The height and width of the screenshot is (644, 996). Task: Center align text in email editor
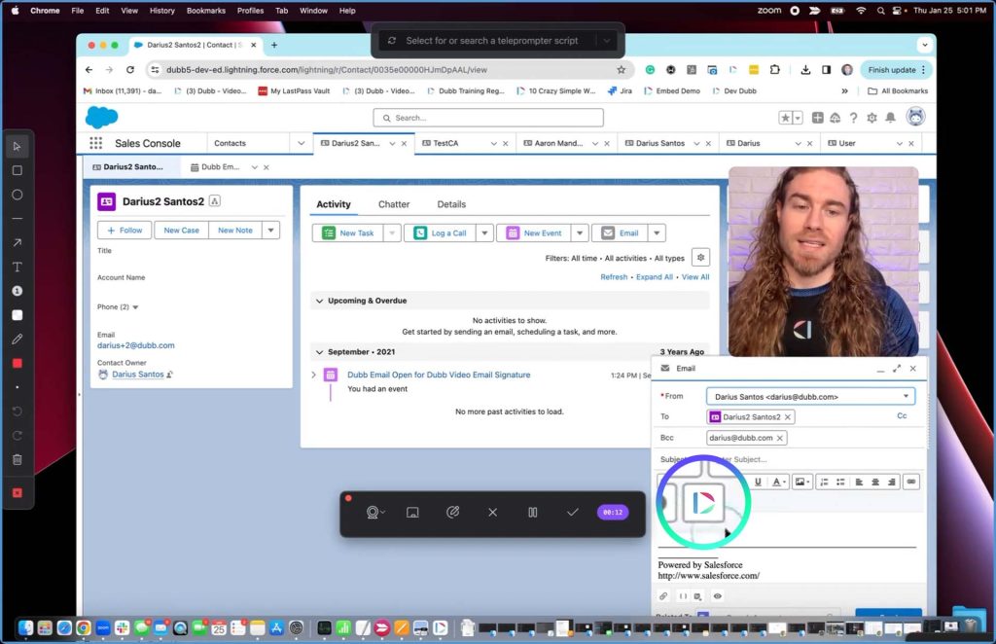875,483
